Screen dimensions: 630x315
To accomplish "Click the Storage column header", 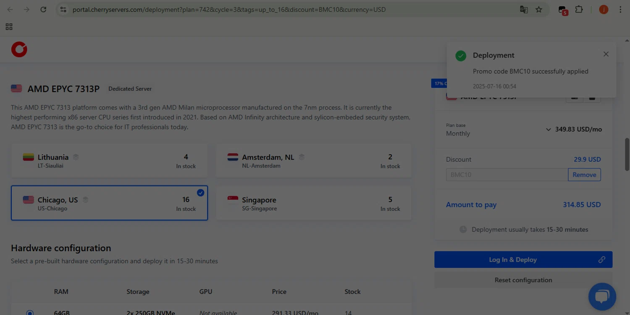I will (x=138, y=291).
